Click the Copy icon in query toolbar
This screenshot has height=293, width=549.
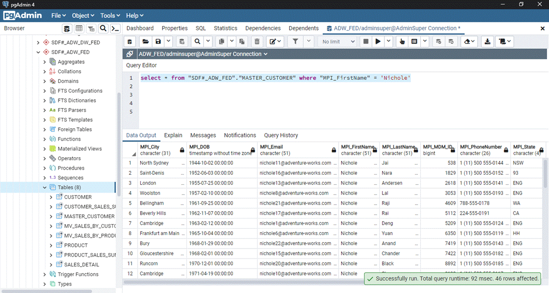click(221, 41)
